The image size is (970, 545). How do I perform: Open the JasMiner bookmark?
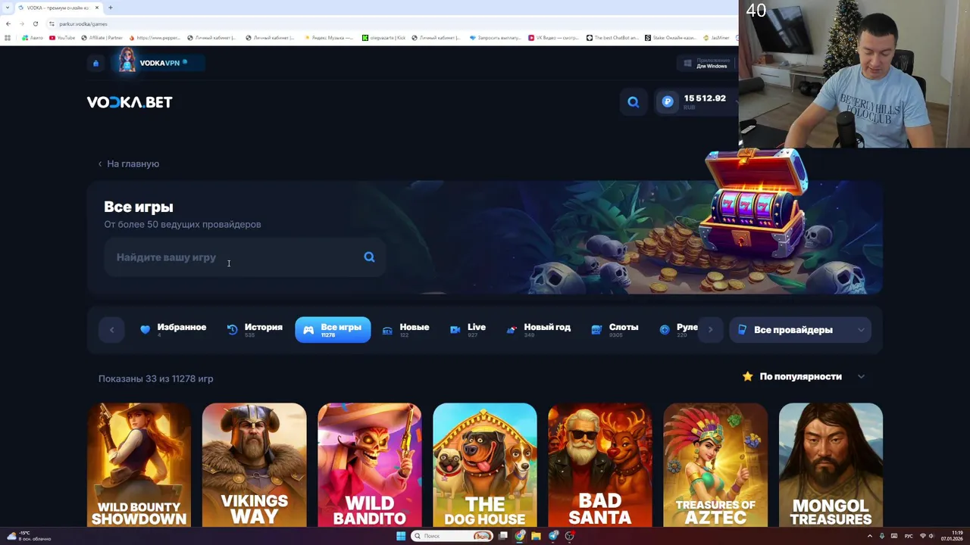(x=717, y=37)
